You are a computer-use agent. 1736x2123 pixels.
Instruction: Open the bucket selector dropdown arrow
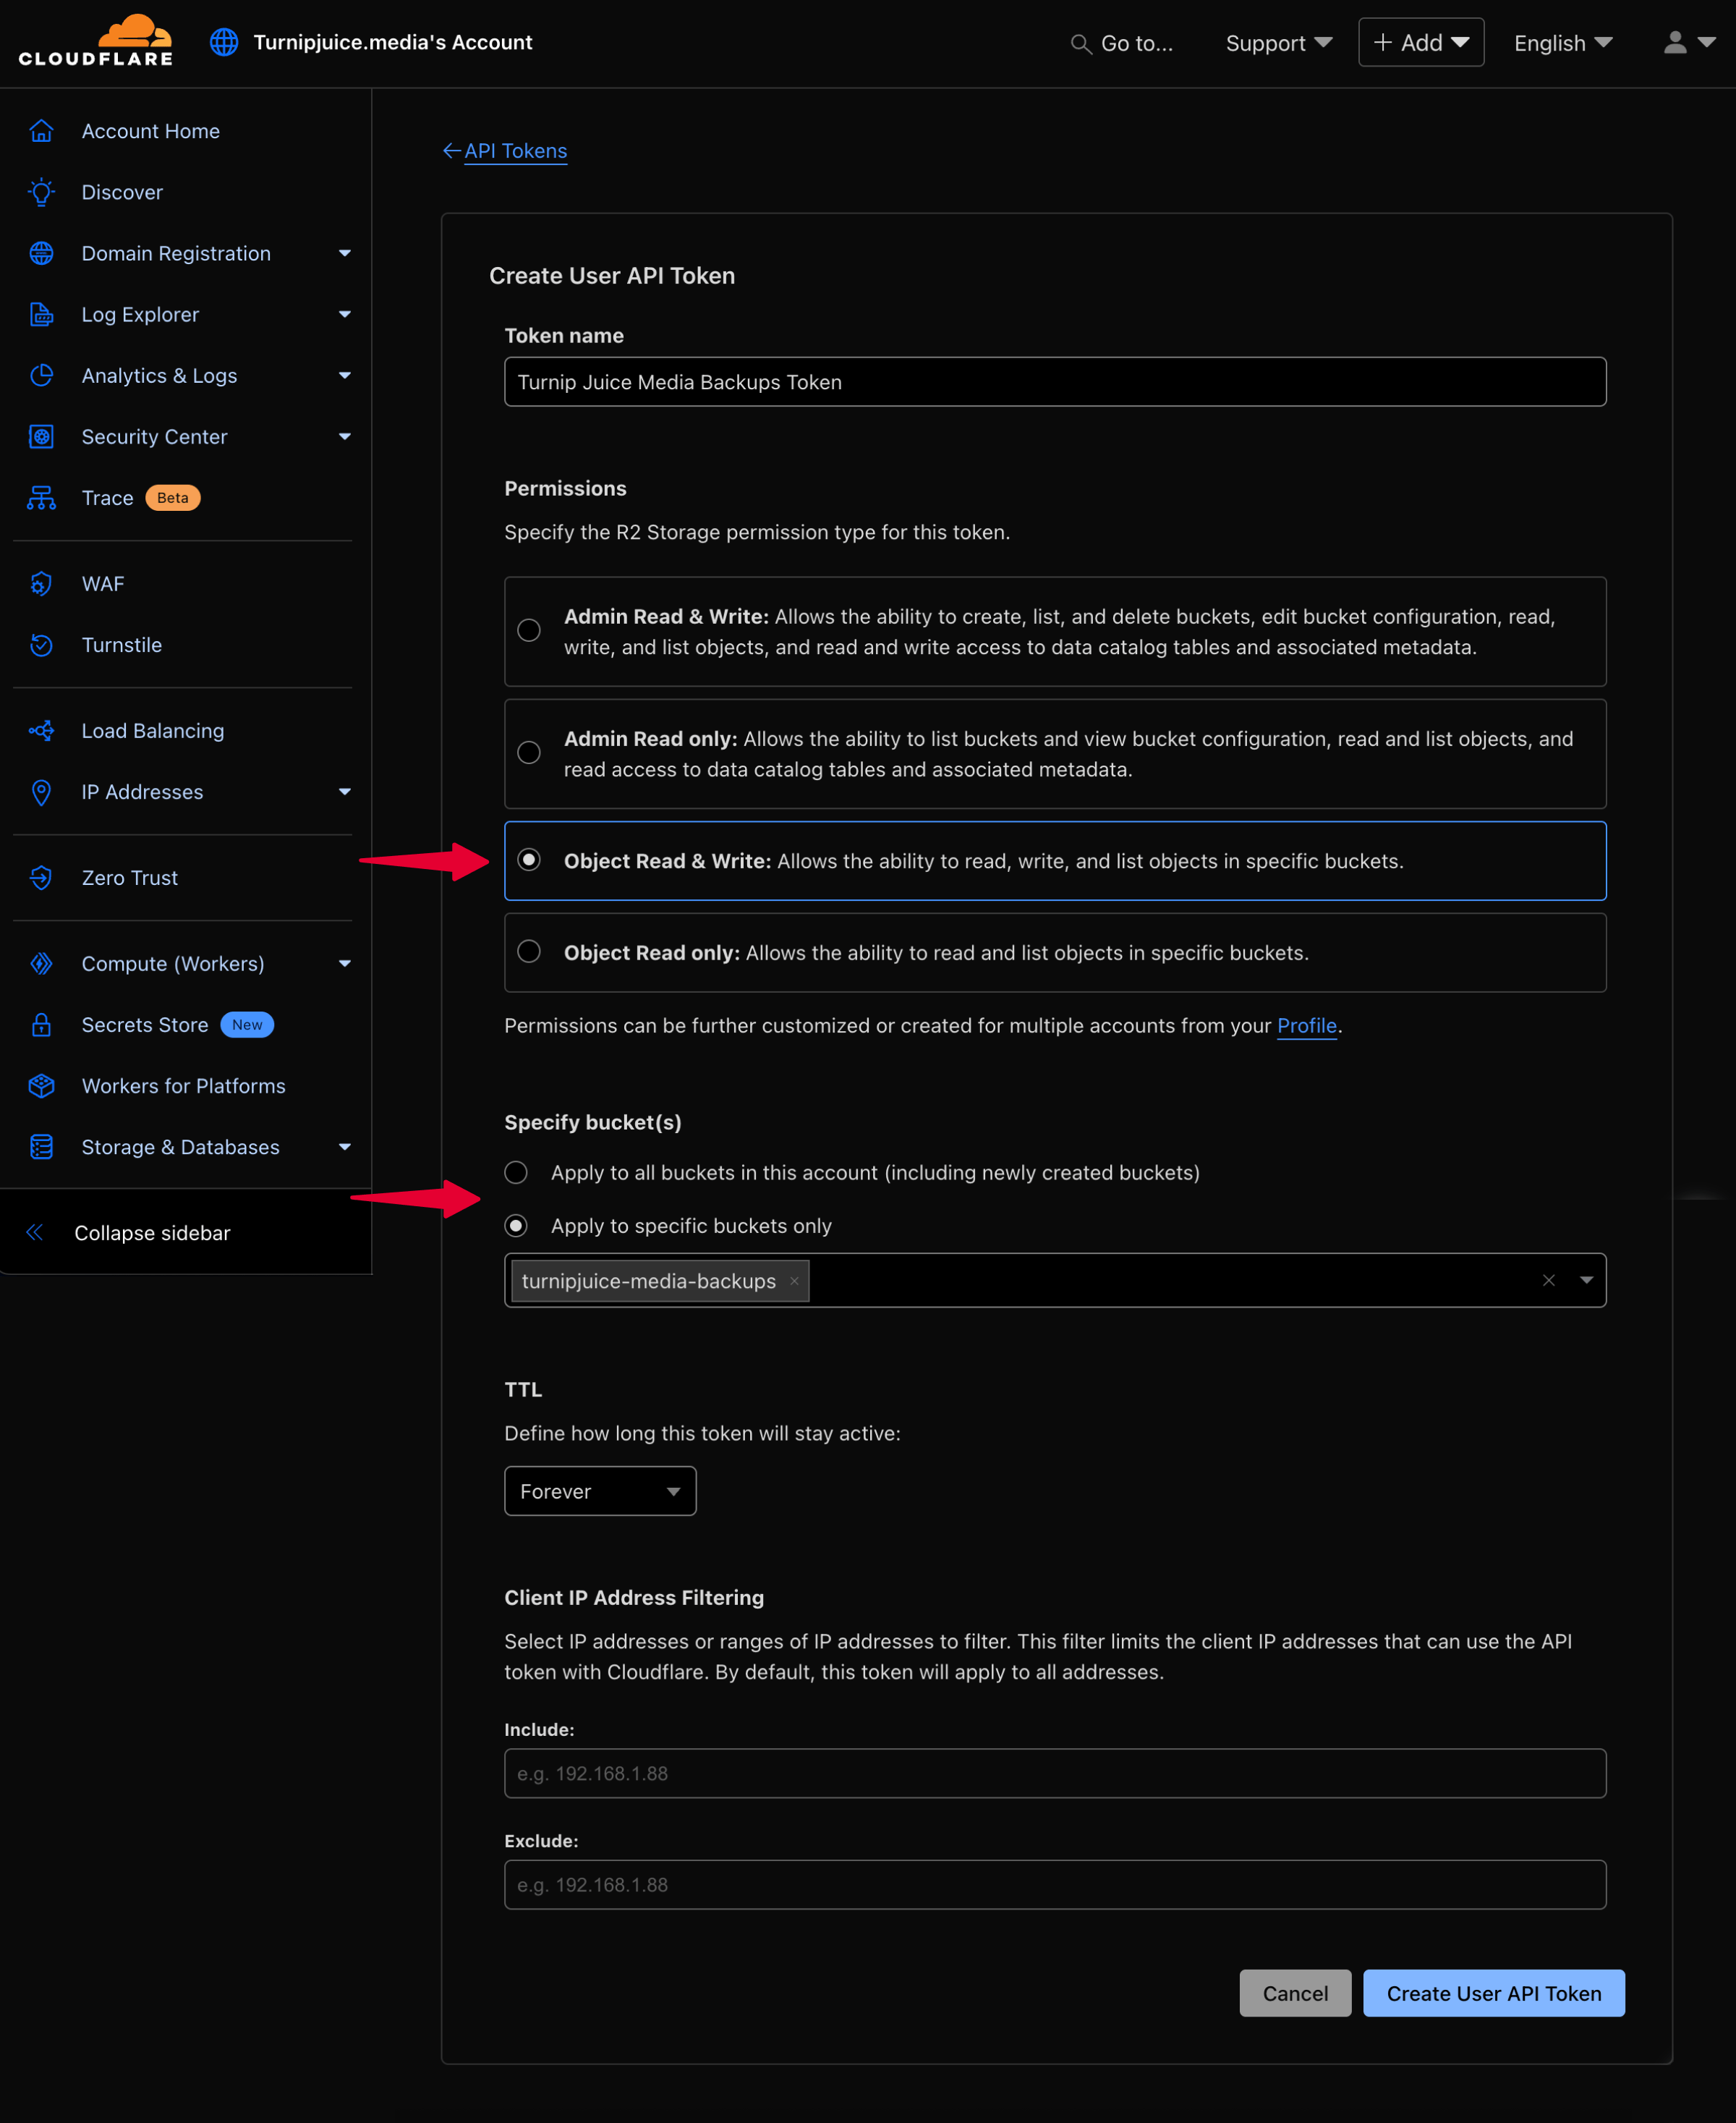[x=1586, y=1279]
